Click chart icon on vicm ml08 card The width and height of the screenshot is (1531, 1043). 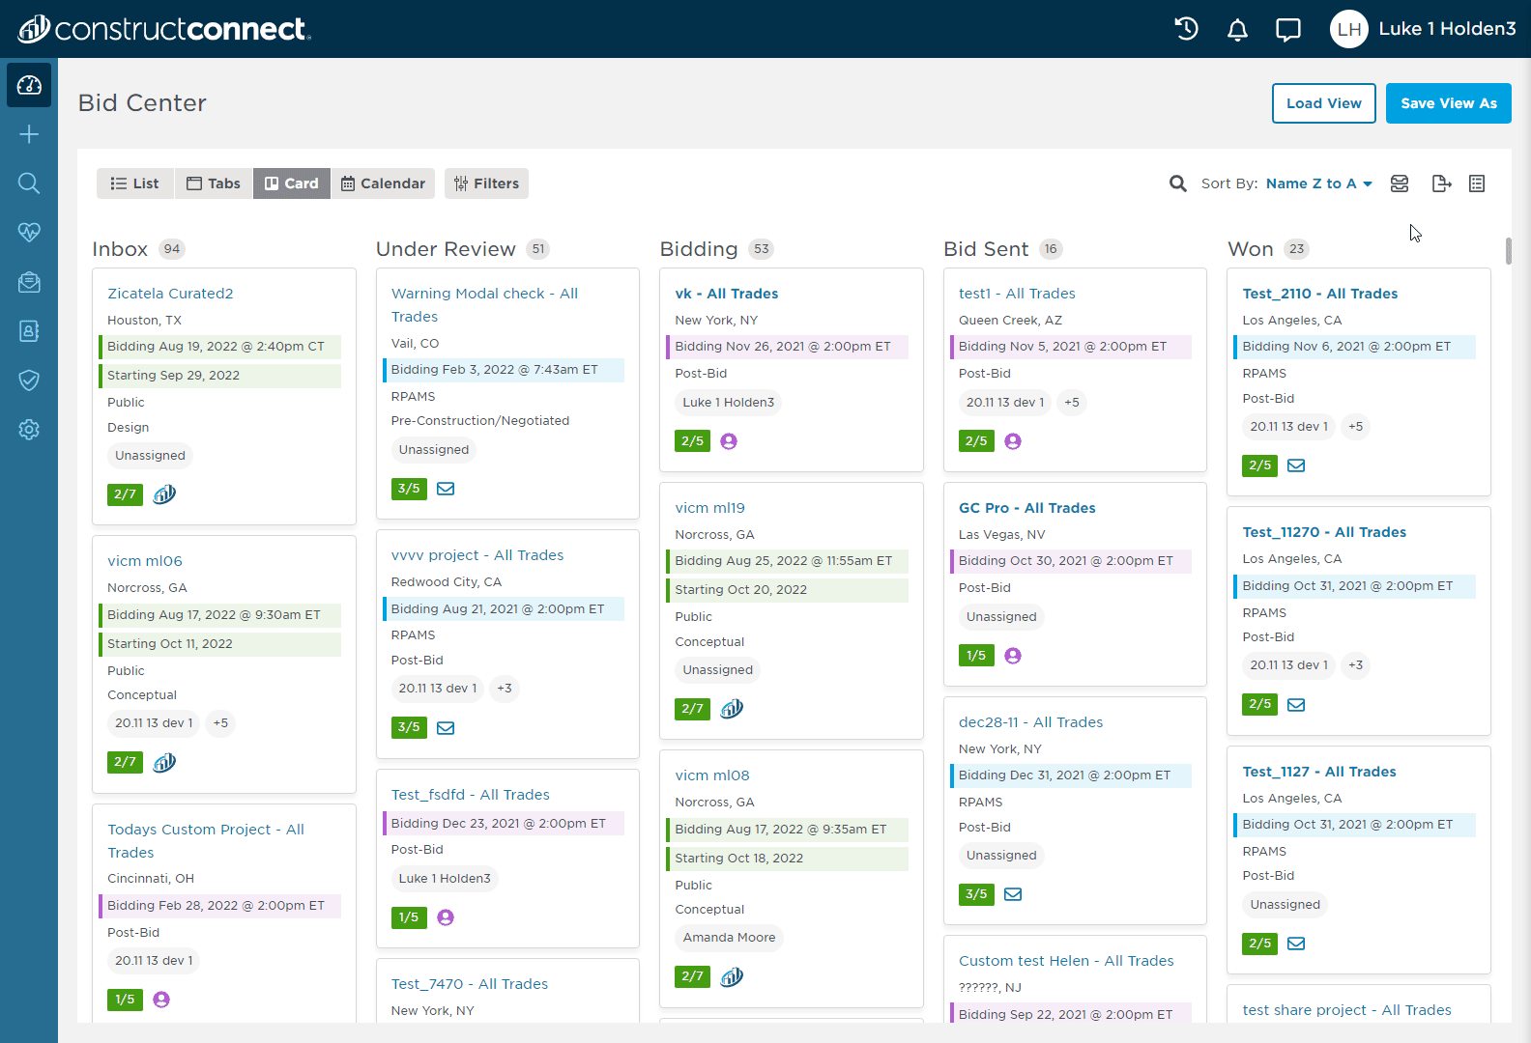(x=732, y=977)
